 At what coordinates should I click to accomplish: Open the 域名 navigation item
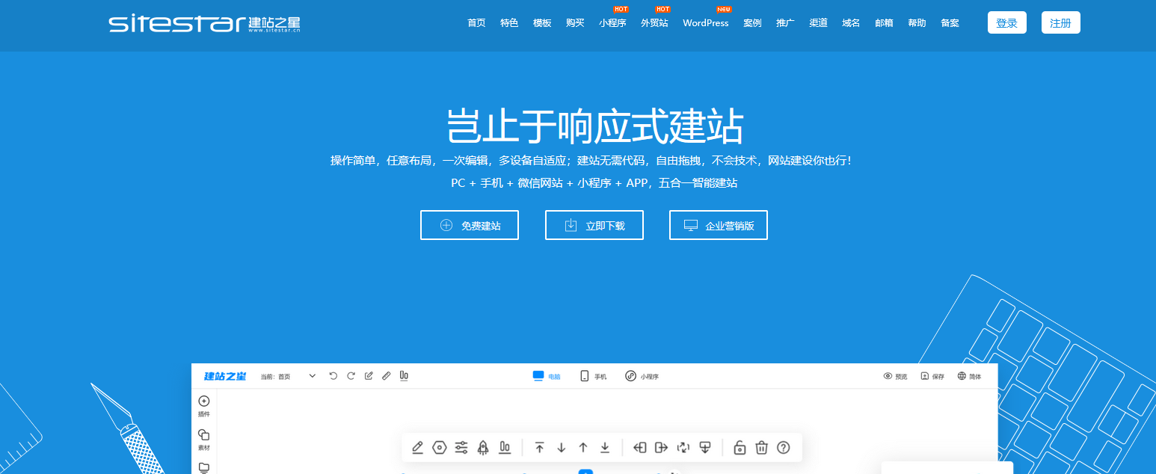[851, 23]
